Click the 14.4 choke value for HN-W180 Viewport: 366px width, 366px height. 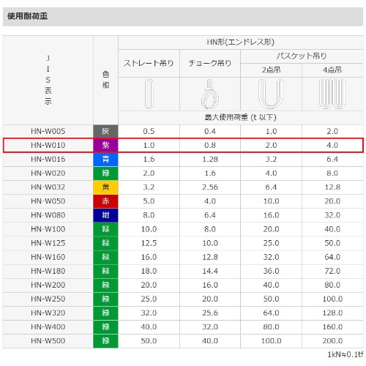pos(210,271)
